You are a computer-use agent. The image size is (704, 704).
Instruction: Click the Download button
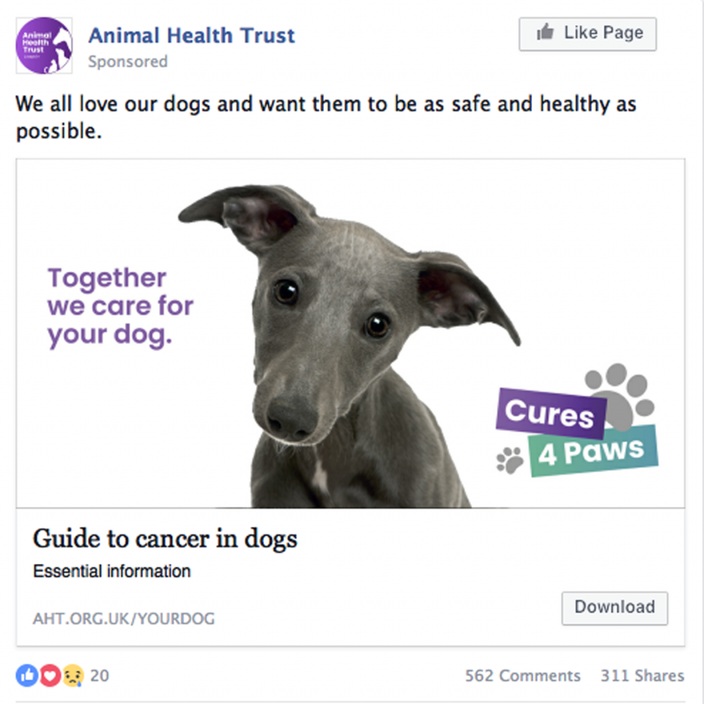coord(615,608)
